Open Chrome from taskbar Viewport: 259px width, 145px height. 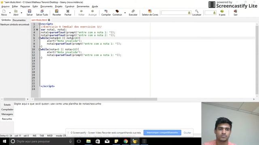tap(126, 141)
